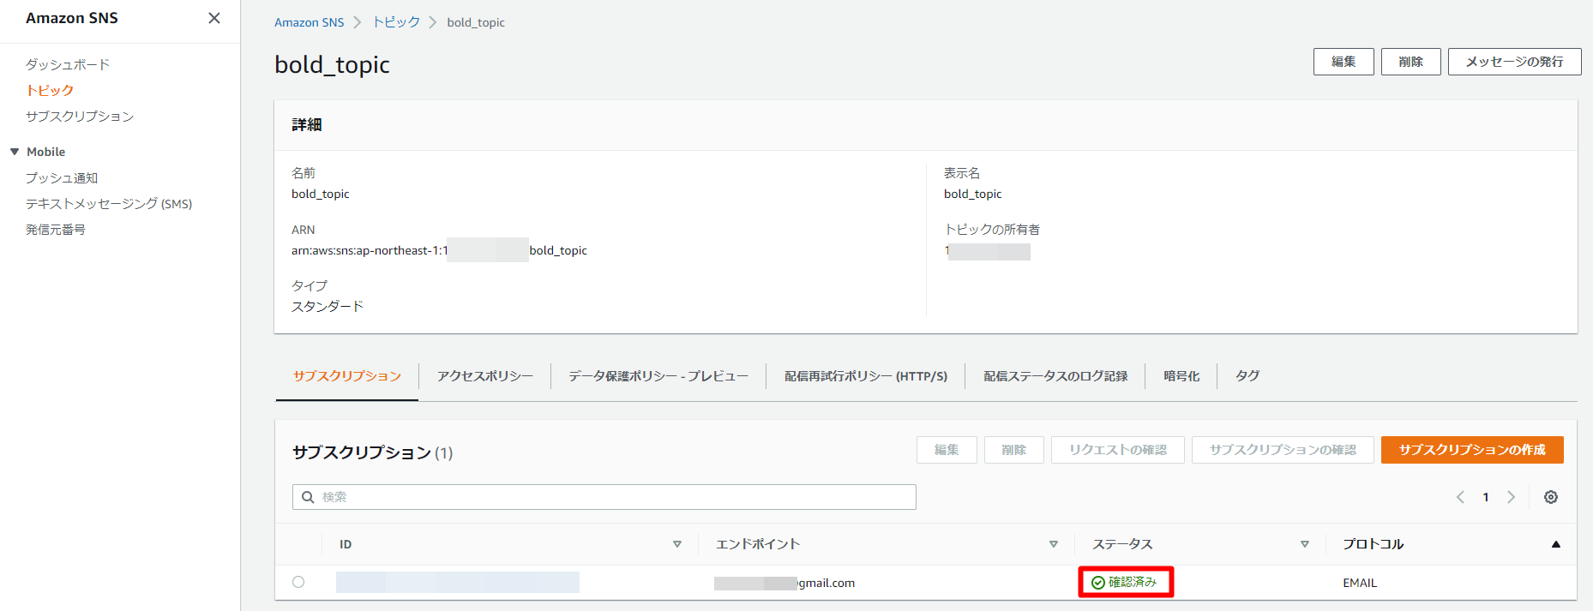Open the サブスクリプション tab
The image size is (1593, 611).
pyautogui.click(x=347, y=376)
